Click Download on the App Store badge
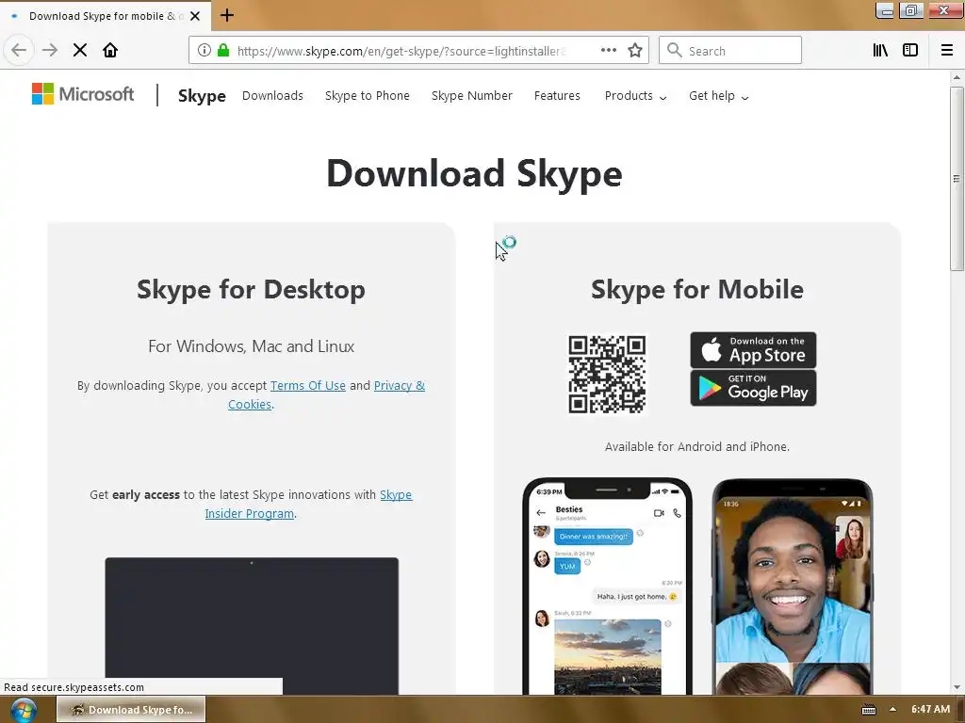Screen dimensions: 965x723 click(753, 350)
